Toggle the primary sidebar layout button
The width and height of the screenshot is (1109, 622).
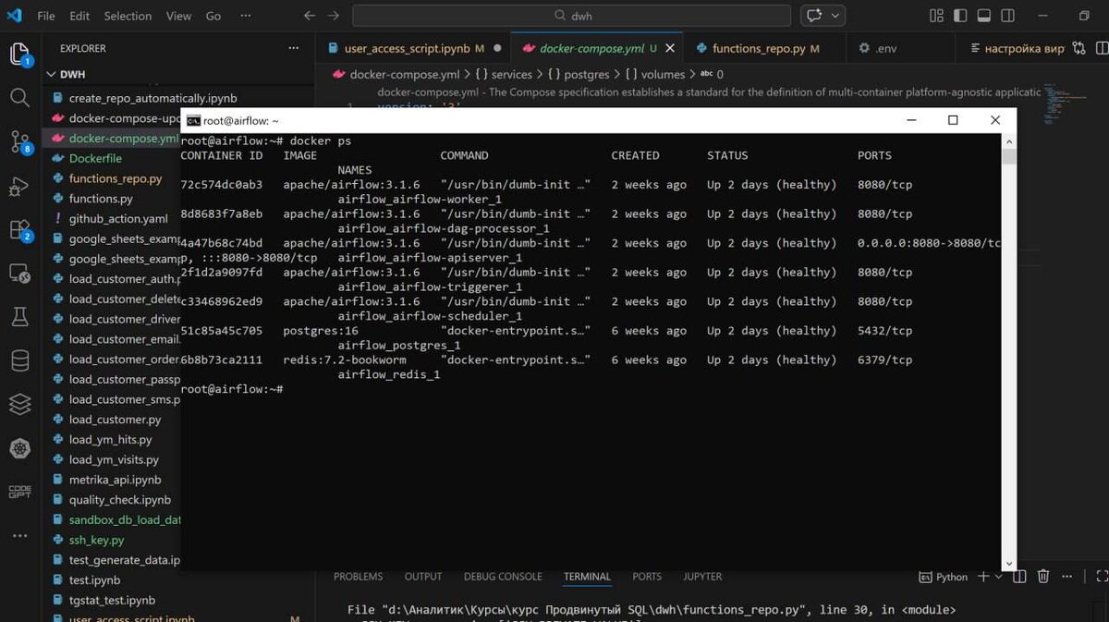[962, 16]
